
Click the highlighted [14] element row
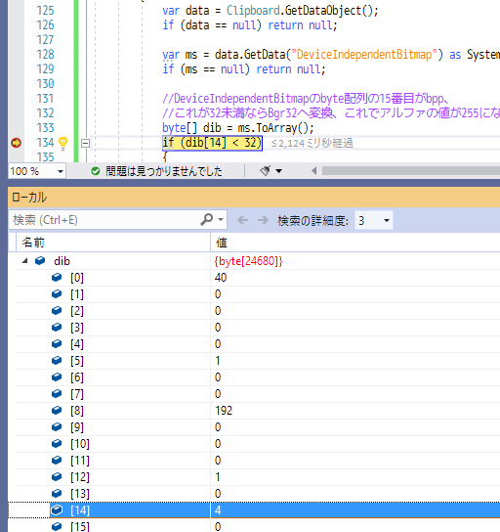[x=258, y=510]
